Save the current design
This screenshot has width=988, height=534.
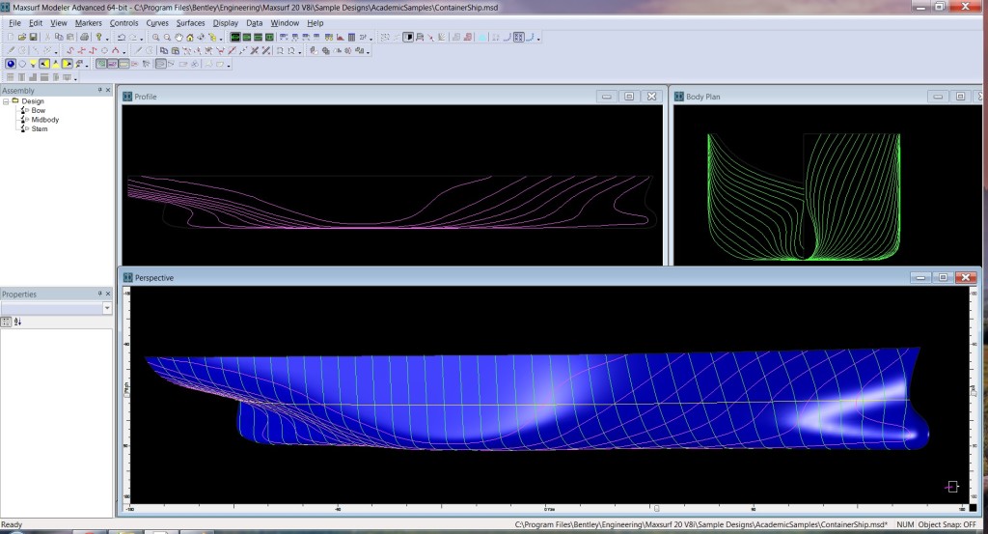34,38
